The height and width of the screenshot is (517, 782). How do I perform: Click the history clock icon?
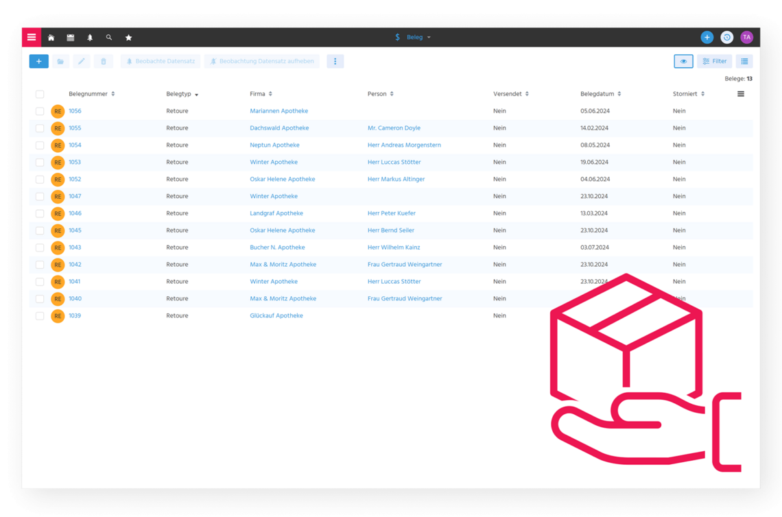(x=726, y=38)
